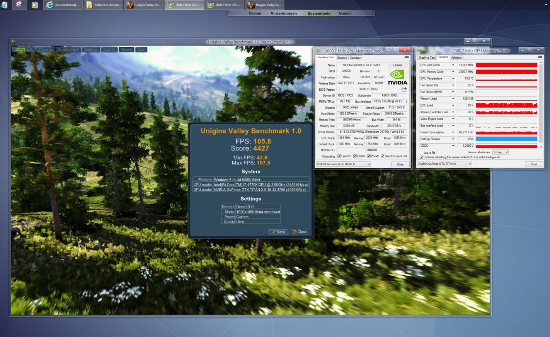Save the Valley benchmark results
The height and width of the screenshot is (337, 550).
tap(278, 232)
